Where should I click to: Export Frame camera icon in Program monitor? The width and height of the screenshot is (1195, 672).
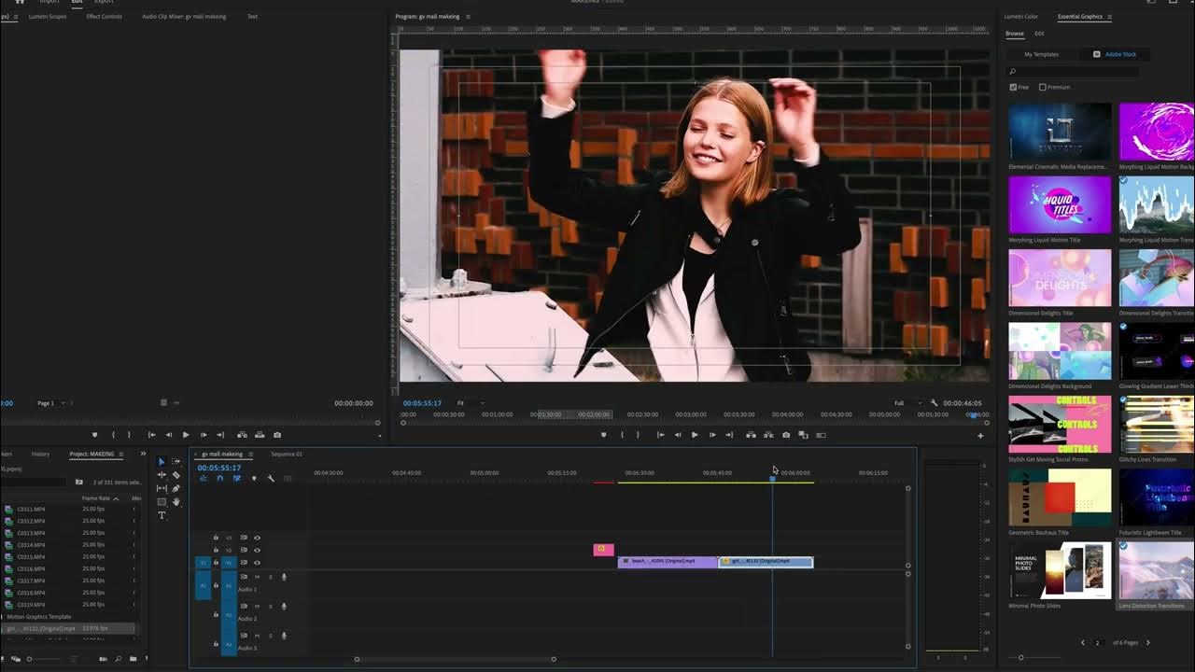(x=786, y=435)
